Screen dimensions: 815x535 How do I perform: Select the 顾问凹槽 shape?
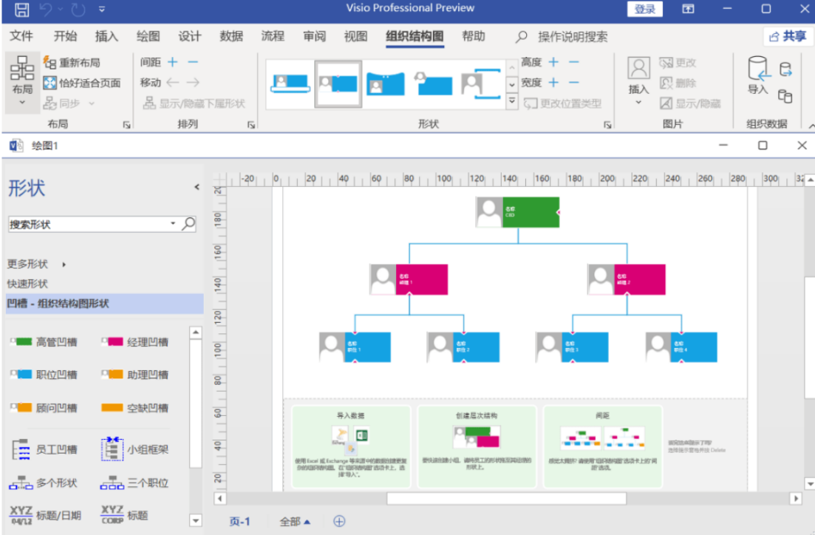[44, 408]
